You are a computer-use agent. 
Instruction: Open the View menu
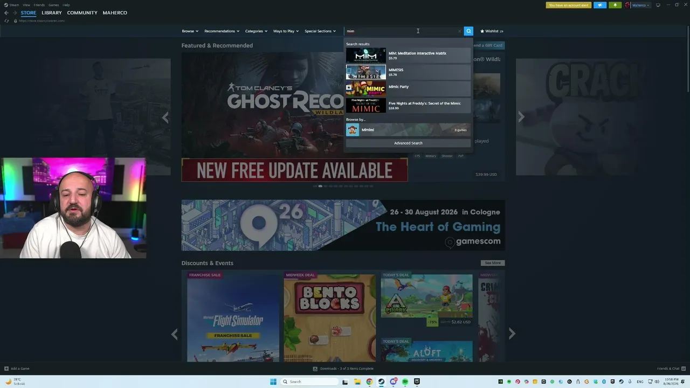tap(26, 5)
